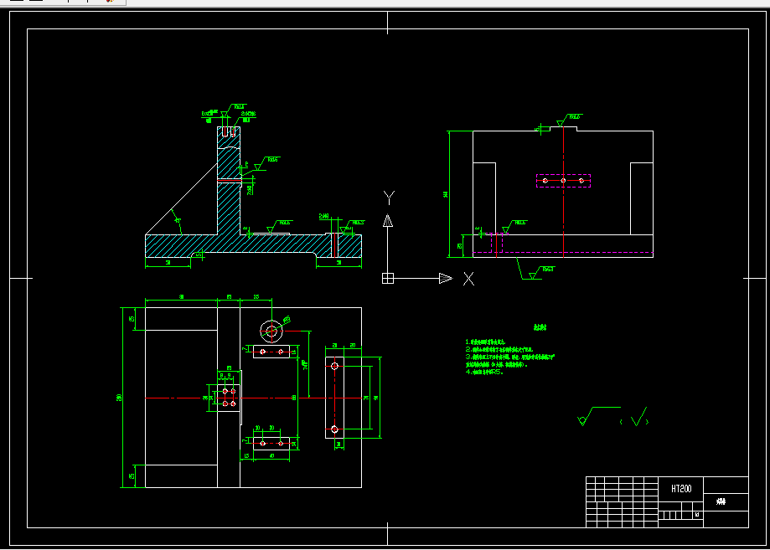The width and height of the screenshot is (770, 550).
Task: Select the green technical requirements heading
Action: [x=540, y=327]
